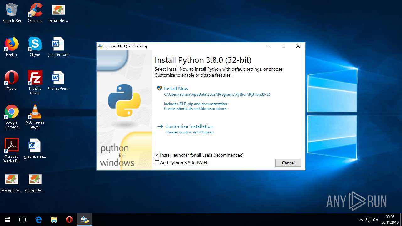Open the Windows Start menu
Screen dimensions: 402x226
[x=8, y=220]
